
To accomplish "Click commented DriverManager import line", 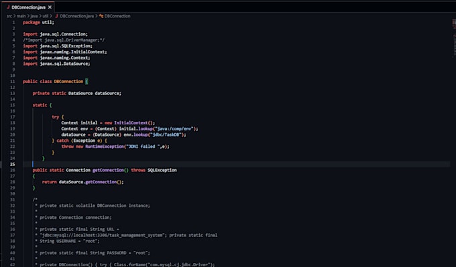I will 64,40.
